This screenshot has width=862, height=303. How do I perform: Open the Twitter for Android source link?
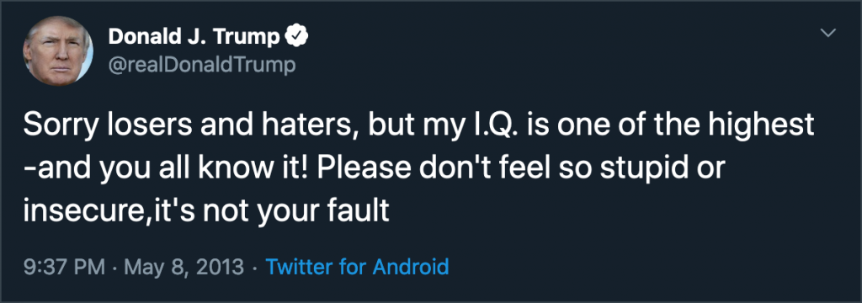(x=357, y=268)
